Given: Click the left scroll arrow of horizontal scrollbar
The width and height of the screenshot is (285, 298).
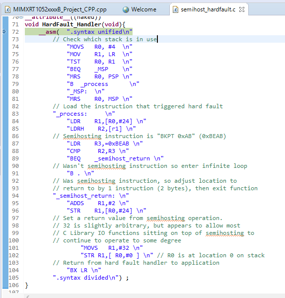Looking at the screenshot, I should click(28, 297).
